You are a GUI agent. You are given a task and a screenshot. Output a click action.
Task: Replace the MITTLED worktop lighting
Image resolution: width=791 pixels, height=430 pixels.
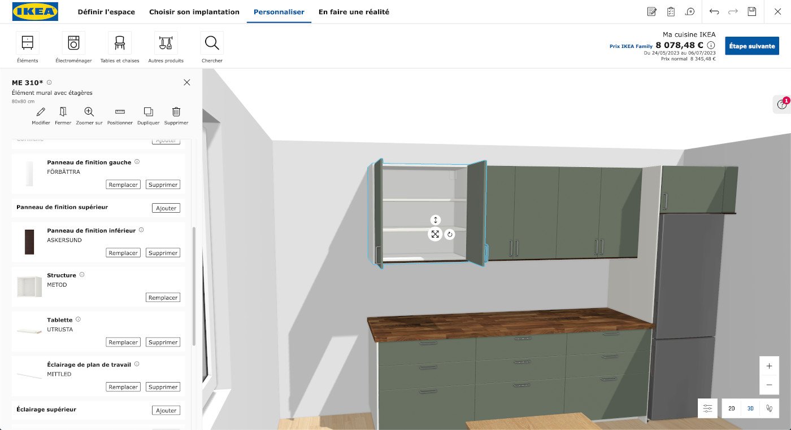123,387
